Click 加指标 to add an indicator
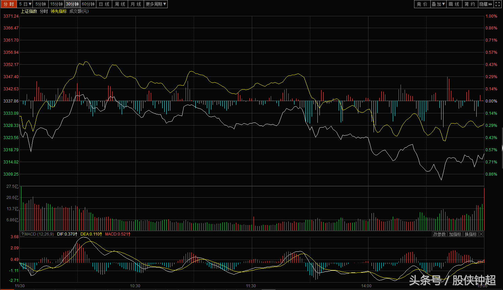 (455, 234)
